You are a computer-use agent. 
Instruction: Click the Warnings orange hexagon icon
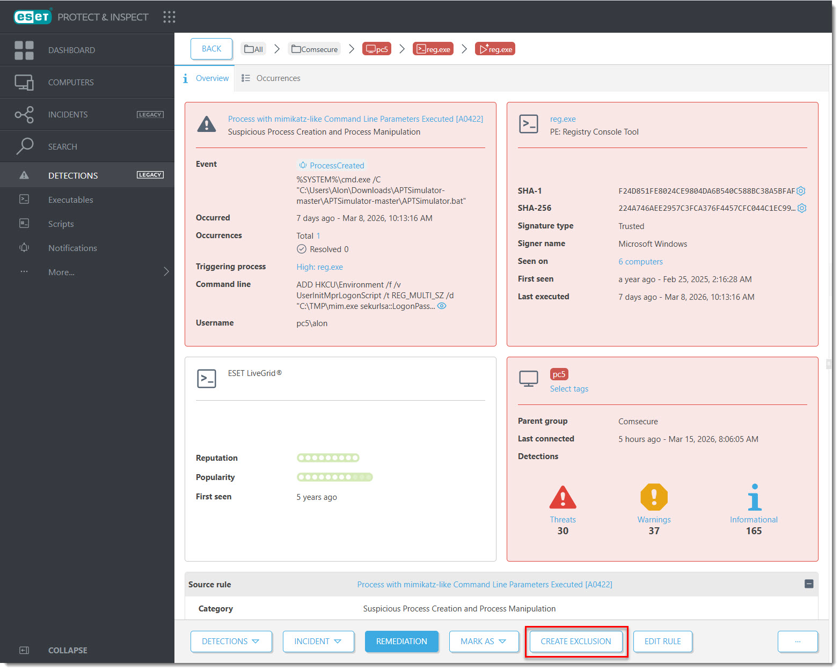[654, 497]
